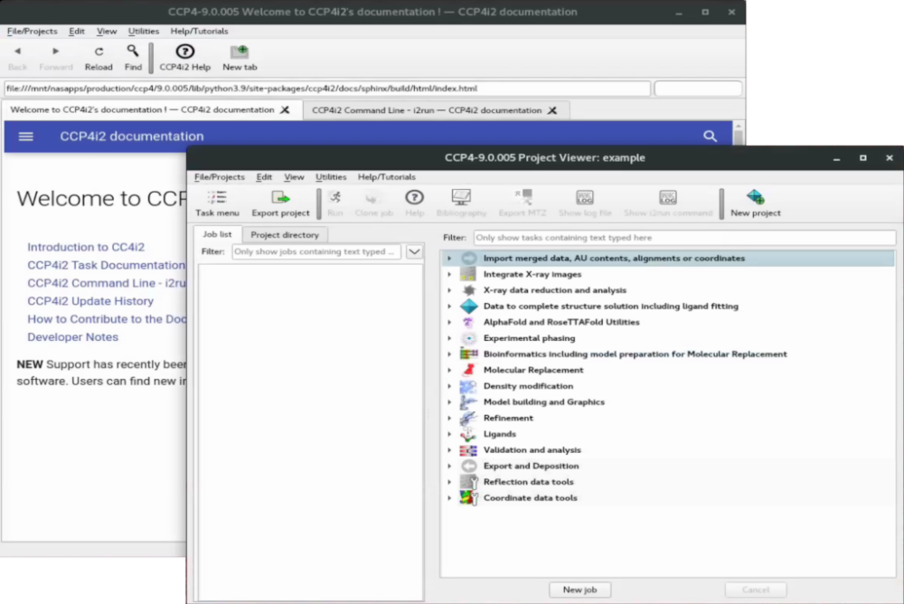
Task: Click the Find magnifier icon
Action: pos(133,58)
